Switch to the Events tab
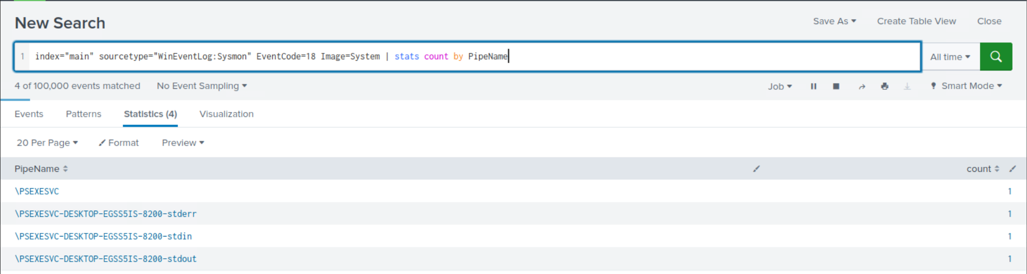This screenshot has width=1027, height=274. pyautogui.click(x=29, y=114)
